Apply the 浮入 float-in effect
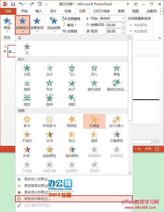This screenshot has height=212, width=164. click(94, 70)
